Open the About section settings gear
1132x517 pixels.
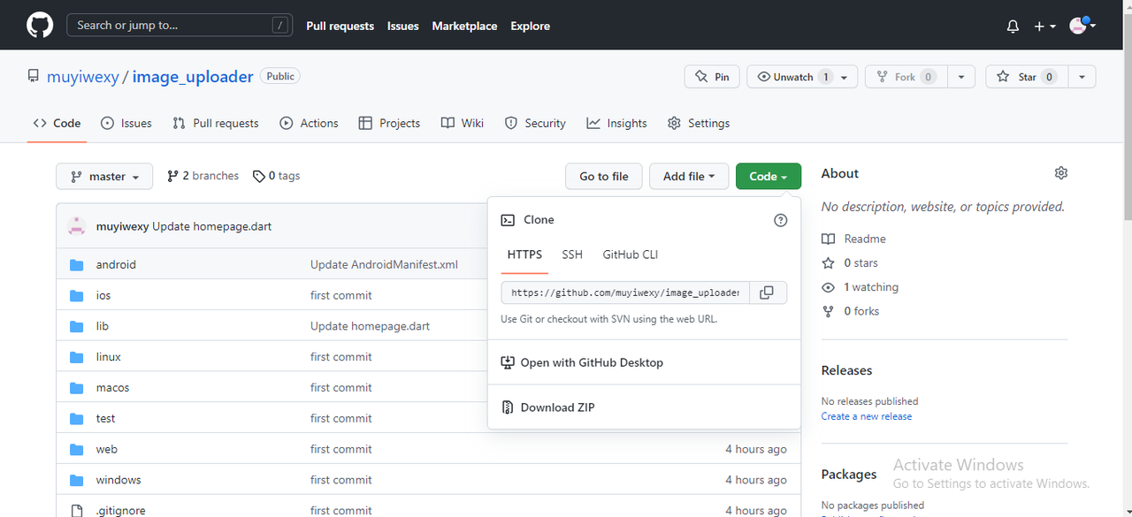1061,173
